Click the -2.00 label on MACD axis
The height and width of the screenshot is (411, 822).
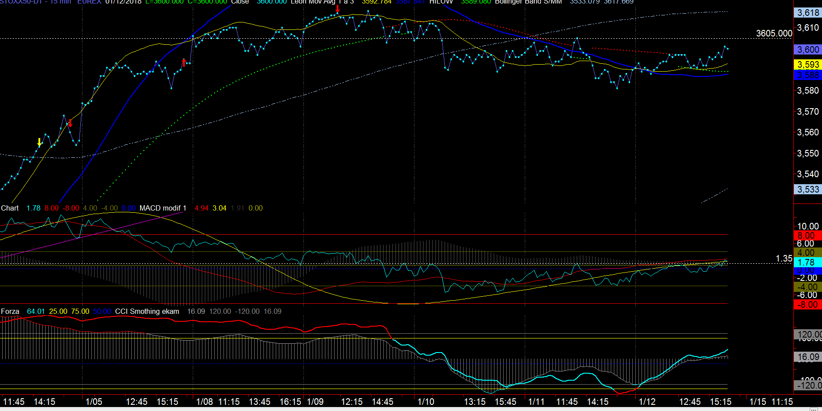tap(807, 278)
